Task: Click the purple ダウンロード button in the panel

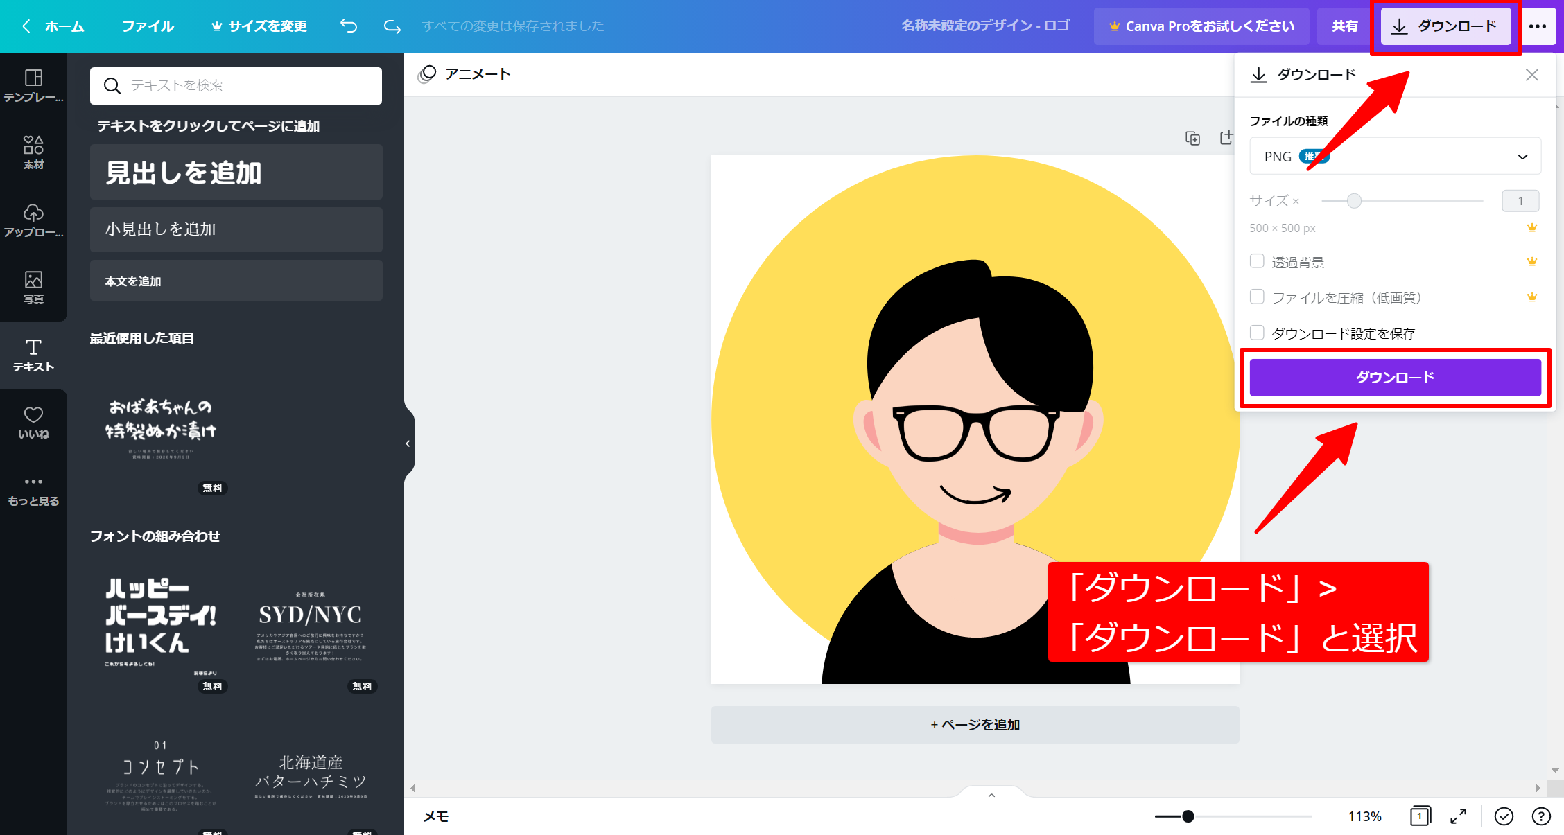Action: (x=1395, y=377)
